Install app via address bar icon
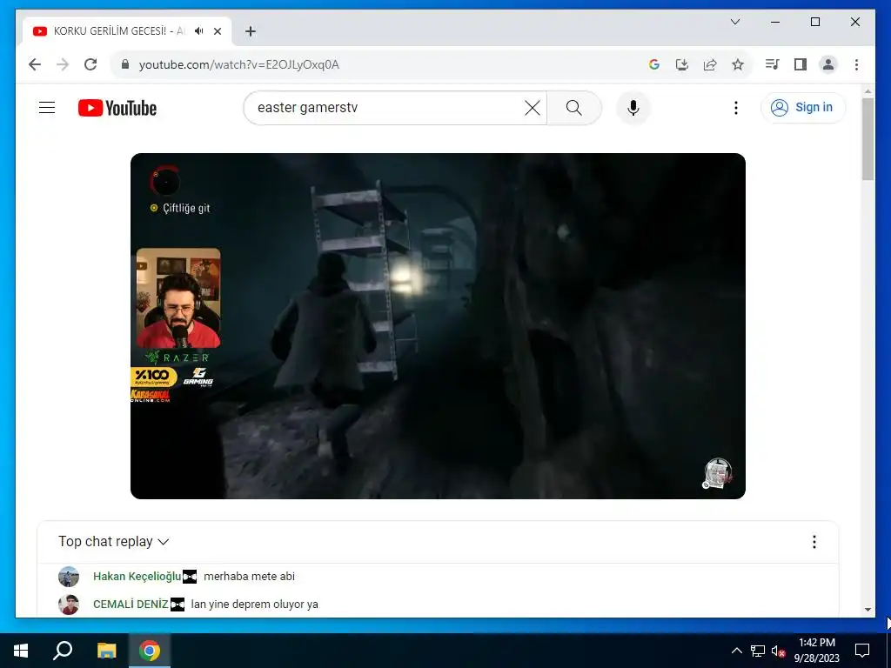The image size is (891, 668). [682, 64]
